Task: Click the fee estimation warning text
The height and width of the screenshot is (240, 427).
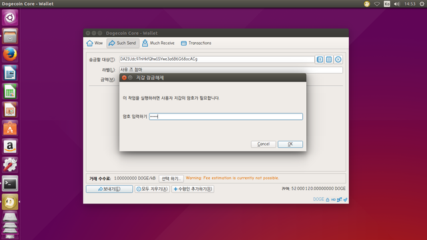Action: point(232,178)
